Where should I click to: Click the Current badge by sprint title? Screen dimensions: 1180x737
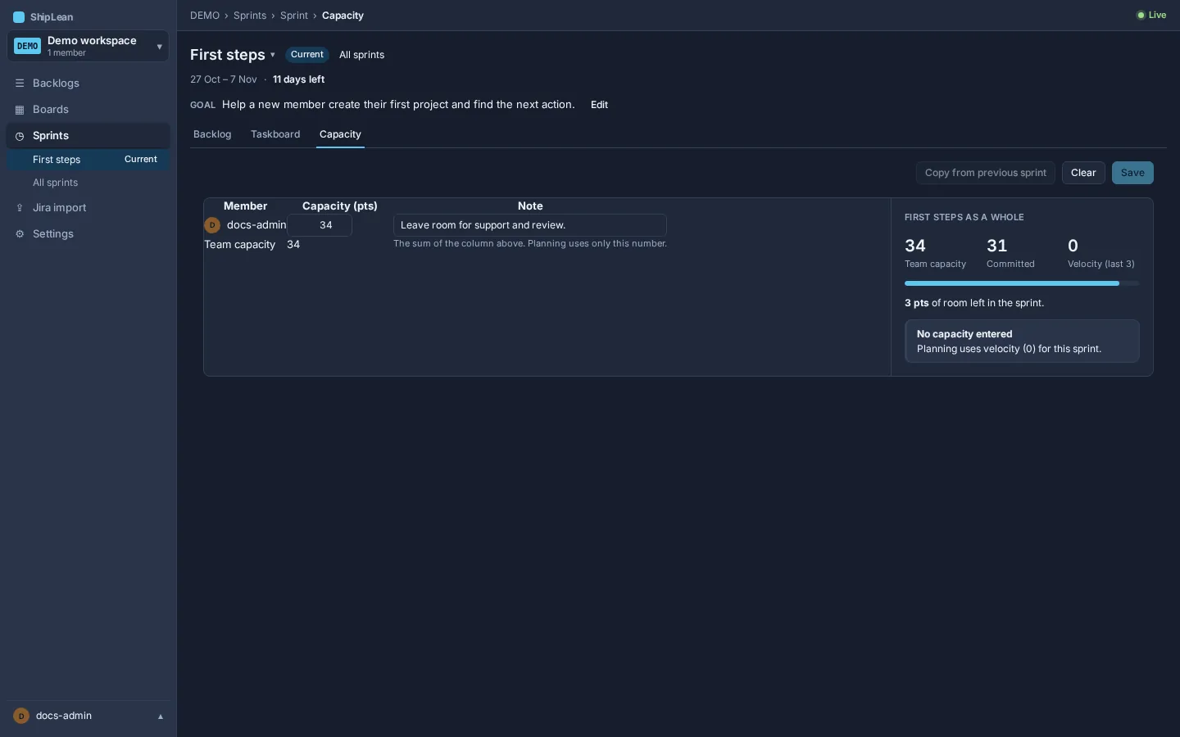(307, 55)
